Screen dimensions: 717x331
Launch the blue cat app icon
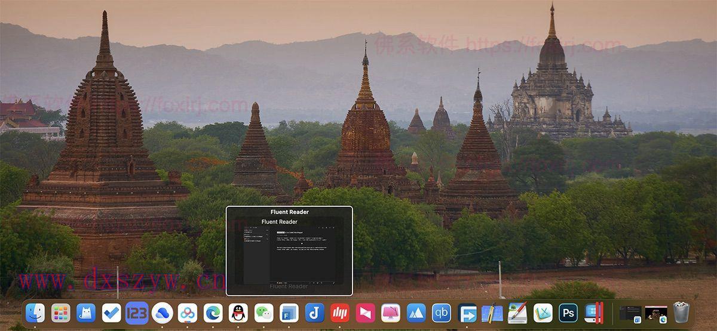click(x=86, y=313)
